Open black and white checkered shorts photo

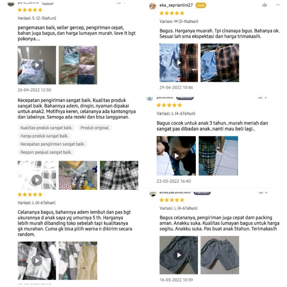point(119,175)
